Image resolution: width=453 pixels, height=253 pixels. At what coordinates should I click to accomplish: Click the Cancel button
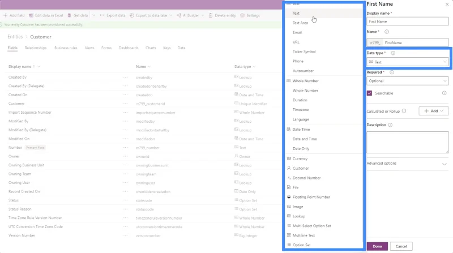[x=401, y=246]
